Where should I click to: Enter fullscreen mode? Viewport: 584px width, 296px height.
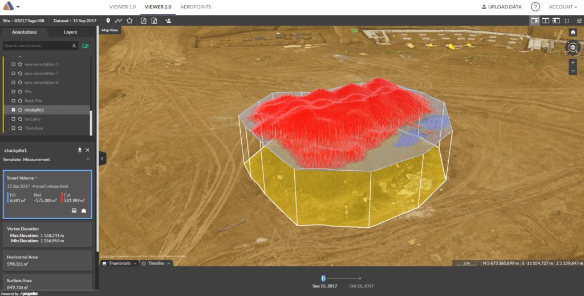pyautogui.click(x=567, y=20)
